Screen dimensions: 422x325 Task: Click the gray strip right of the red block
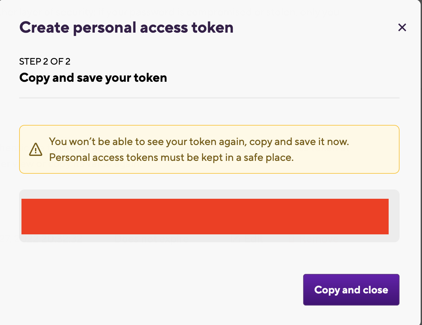tap(394, 216)
